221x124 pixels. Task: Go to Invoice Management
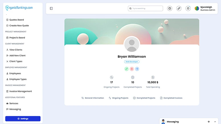[x=19, y=91]
